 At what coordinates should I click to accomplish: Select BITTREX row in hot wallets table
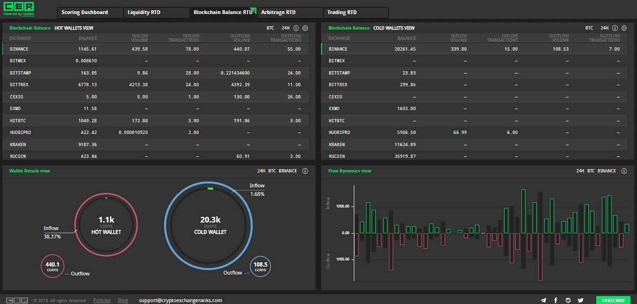click(x=155, y=85)
